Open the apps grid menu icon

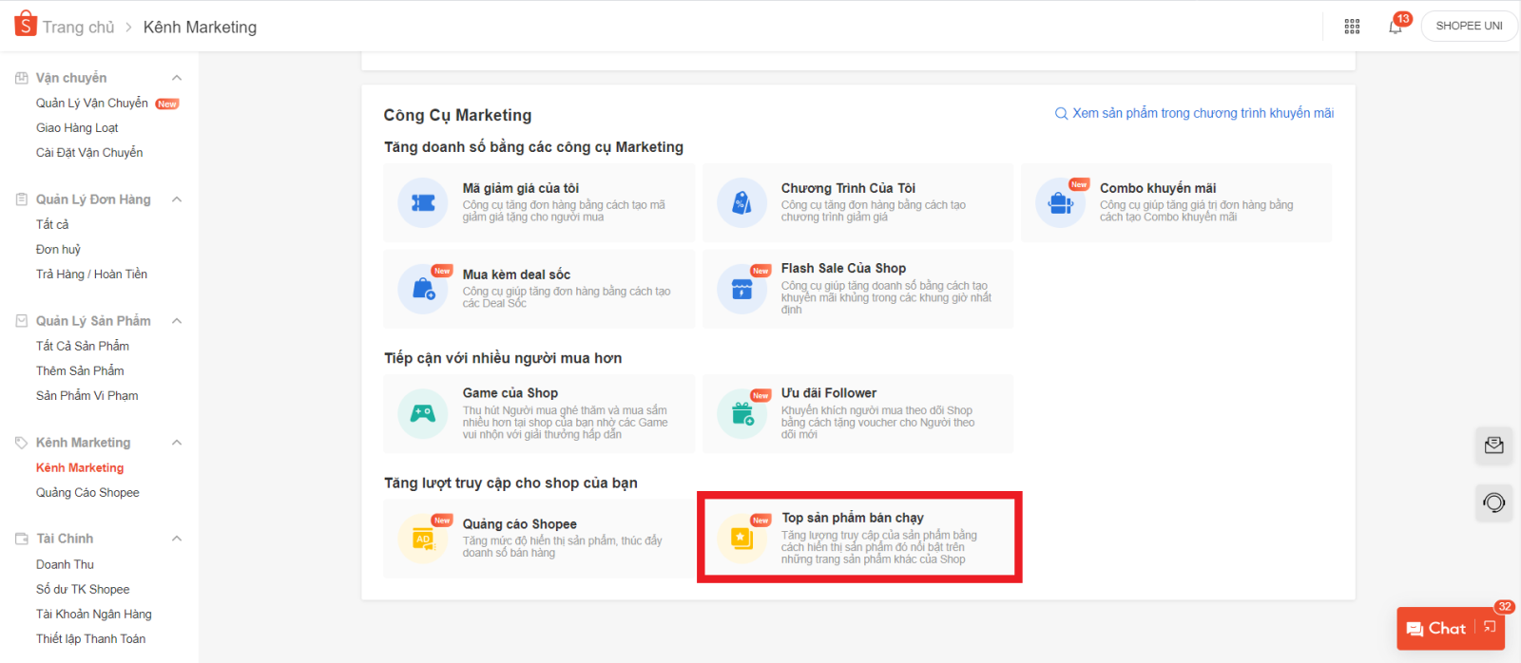pyautogui.click(x=1352, y=27)
